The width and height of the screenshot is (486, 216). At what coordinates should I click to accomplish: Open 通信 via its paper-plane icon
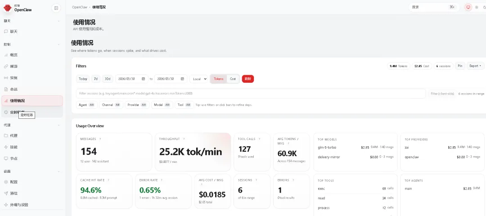(6, 193)
